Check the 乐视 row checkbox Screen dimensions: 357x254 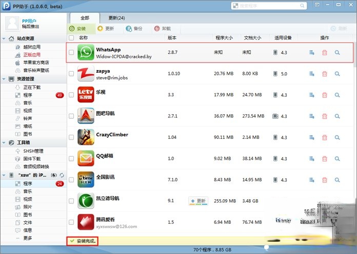(x=71, y=95)
